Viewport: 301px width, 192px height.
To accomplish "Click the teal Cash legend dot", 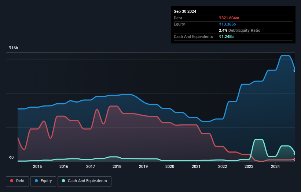I will (63, 181).
